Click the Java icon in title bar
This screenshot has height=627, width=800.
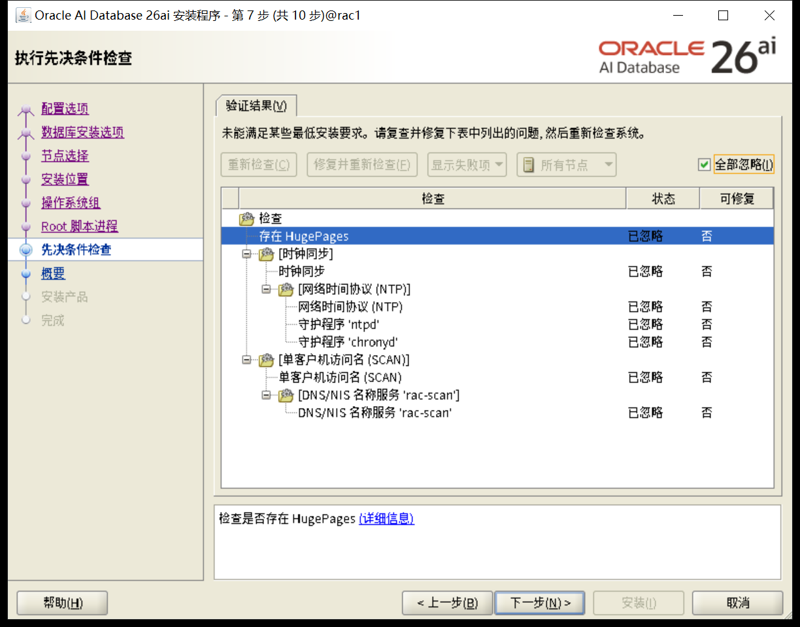pos(23,15)
